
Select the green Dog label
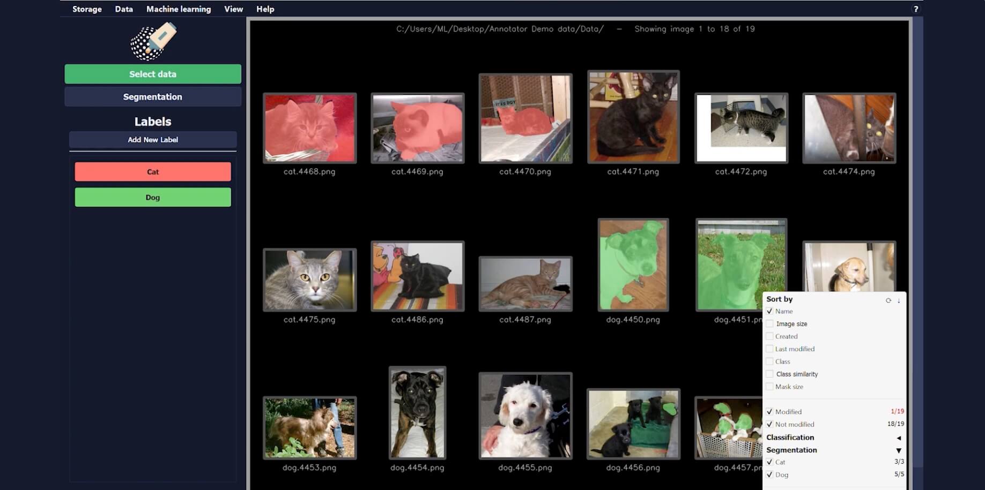(153, 198)
